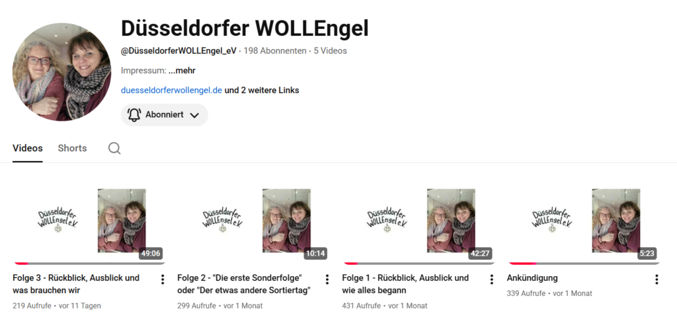677x323 pixels.
Task: Open the Folge 1 video thumbnail
Action: coord(418,221)
